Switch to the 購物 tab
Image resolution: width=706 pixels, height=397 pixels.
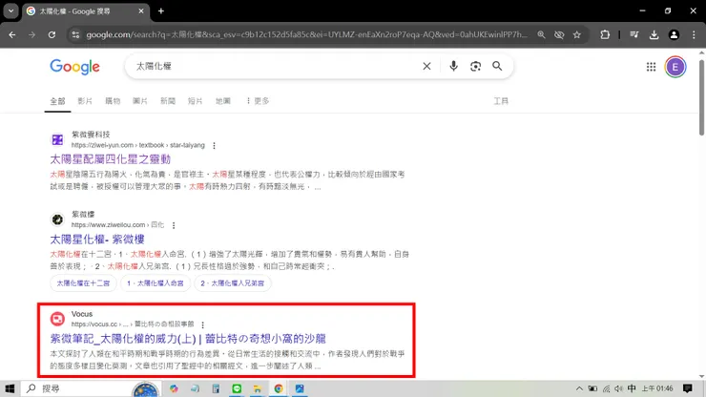113,101
